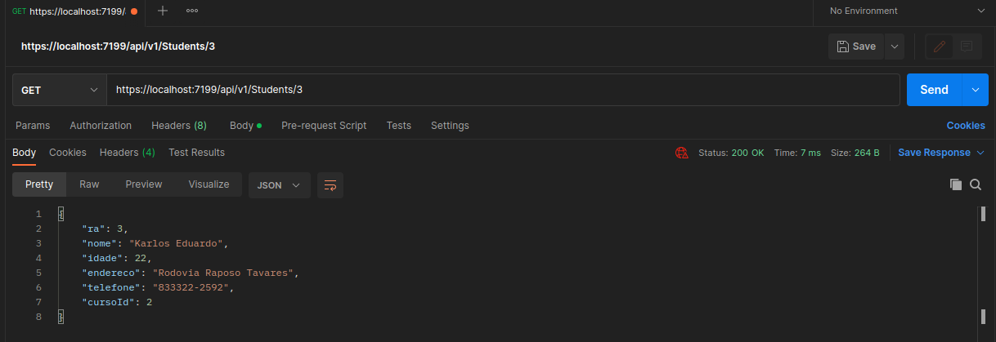Click the Time: 7 ms label
Viewport: 996px width, 342px height.
(x=797, y=153)
